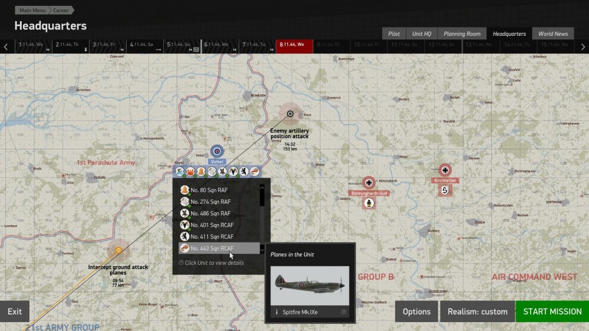Click the enemy artillery position attack target marker

(290, 114)
